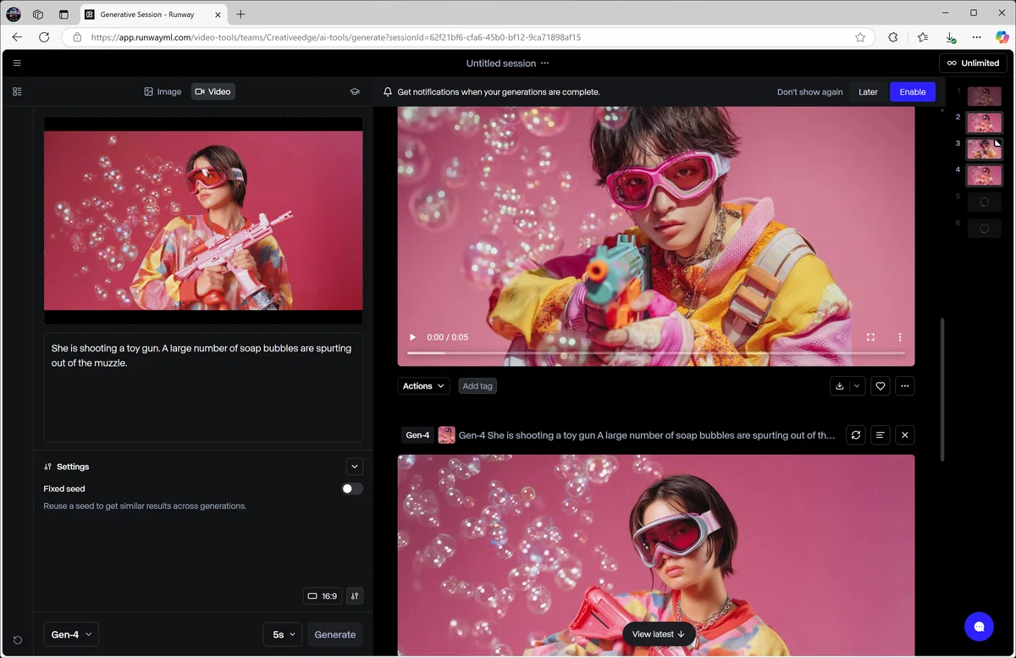Open video player more options menu
Viewport: 1016px width, 658px height.
tap(900, 337)
